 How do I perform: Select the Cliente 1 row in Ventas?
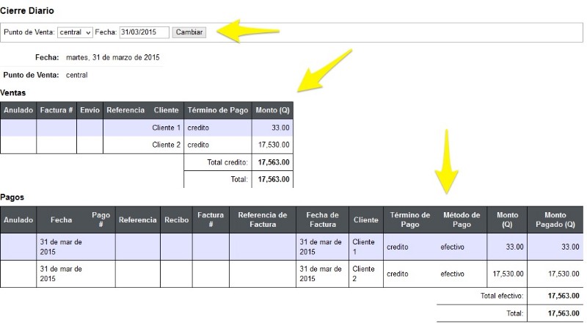(146, 128)
